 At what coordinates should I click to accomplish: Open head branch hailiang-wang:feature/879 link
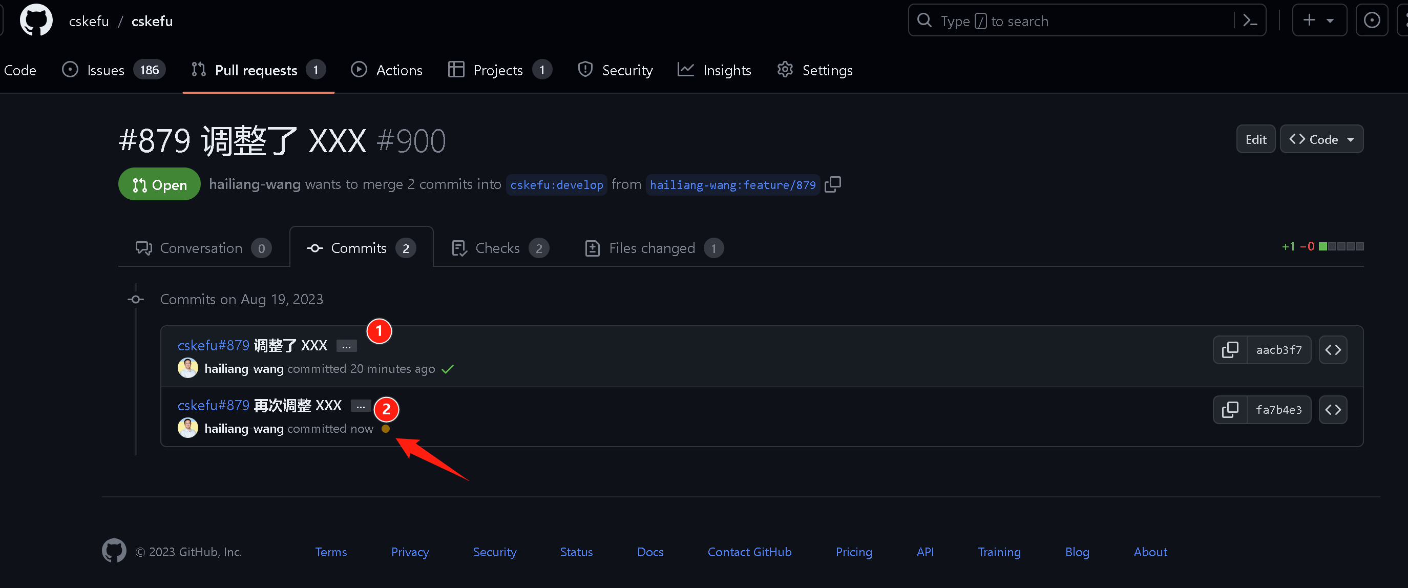coord(732,185)
